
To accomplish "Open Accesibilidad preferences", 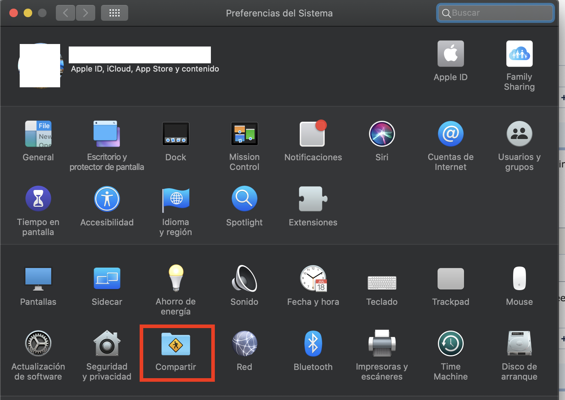I will [107, 199].
